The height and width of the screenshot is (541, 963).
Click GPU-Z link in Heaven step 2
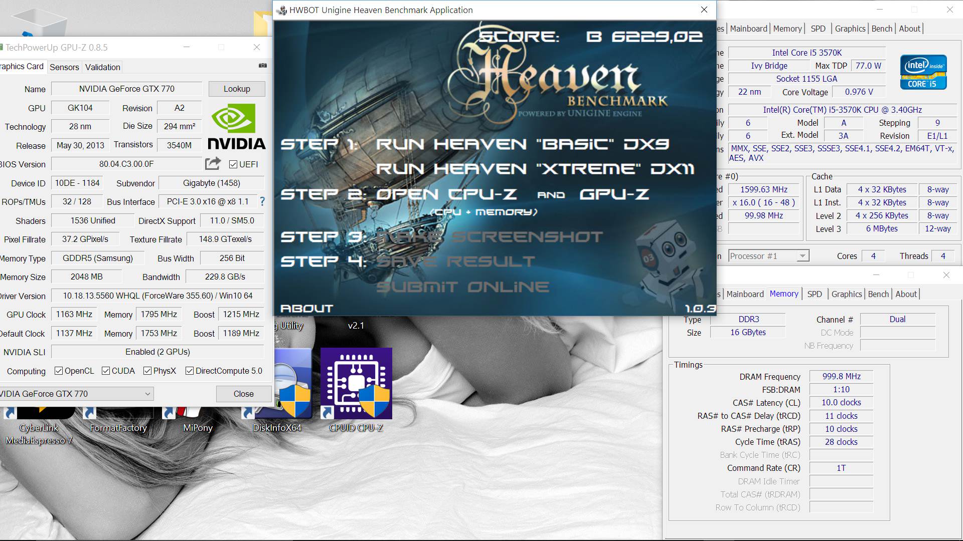(614, 194)
